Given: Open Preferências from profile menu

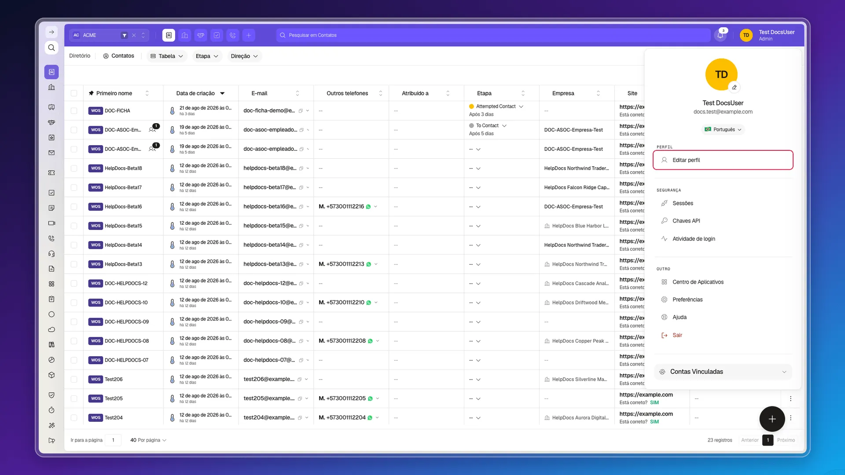Looking at the screenshot, I should click(x=687, y=300).
